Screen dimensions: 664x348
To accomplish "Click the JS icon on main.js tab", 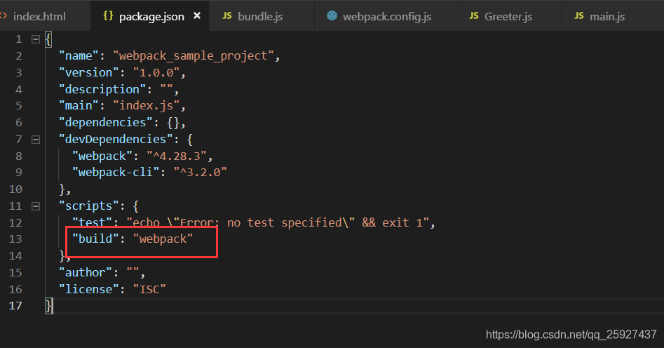I will pos(579,16).
